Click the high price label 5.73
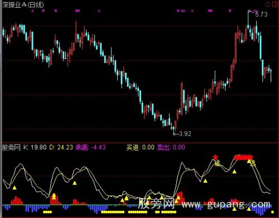Screen dimensions: 279x218 click(261, 15)
